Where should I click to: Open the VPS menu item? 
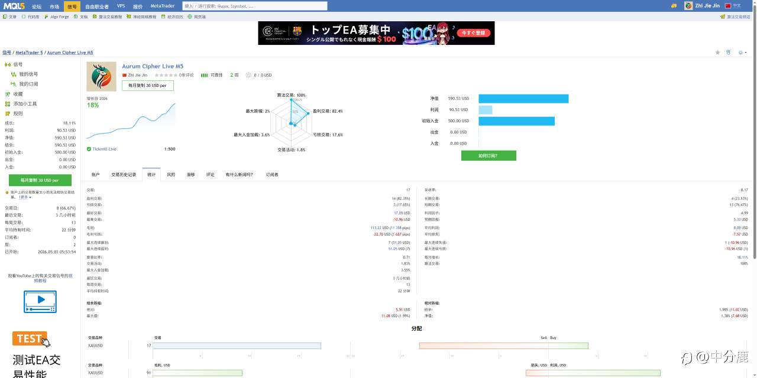pyautogui.click(x=121, y=6)
